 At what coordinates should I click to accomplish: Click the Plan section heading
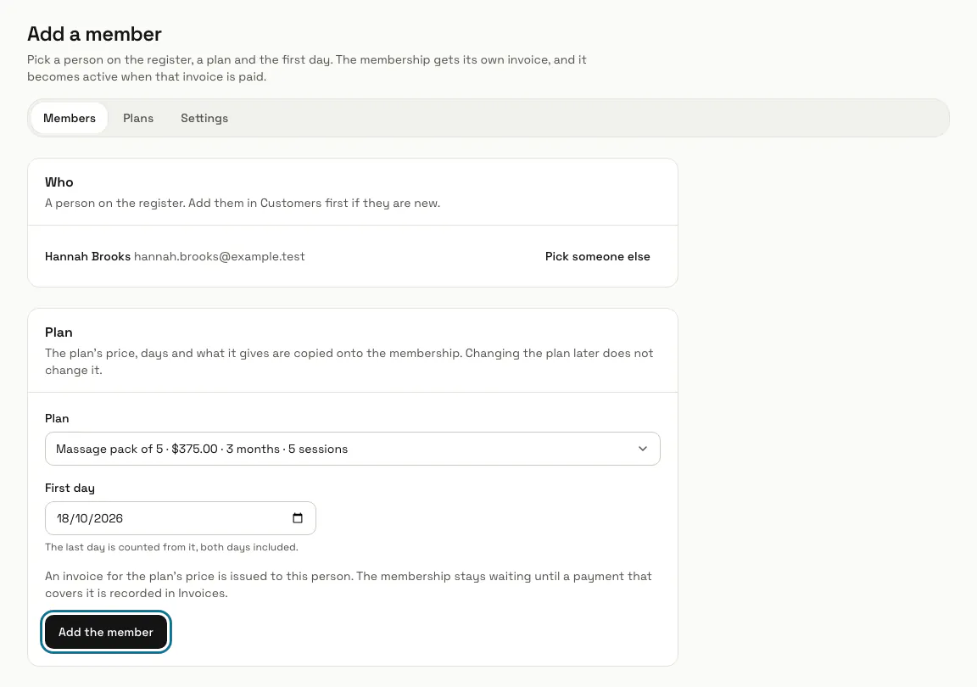tap(59, 332)
